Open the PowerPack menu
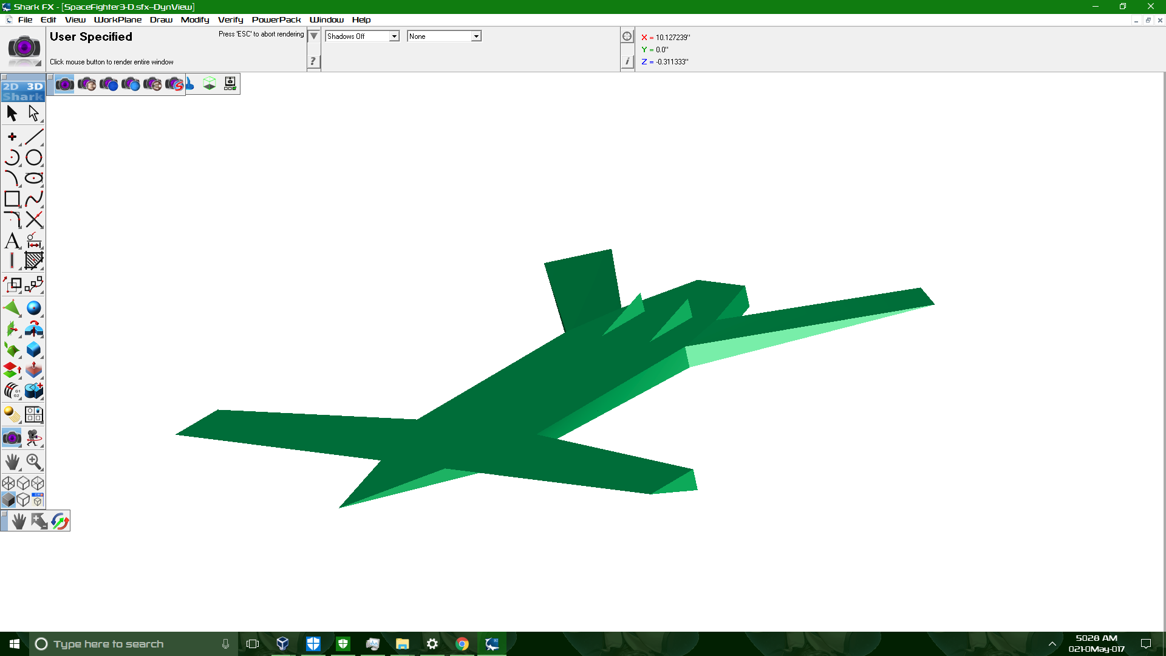The image size is (1166, 656). 276,19
